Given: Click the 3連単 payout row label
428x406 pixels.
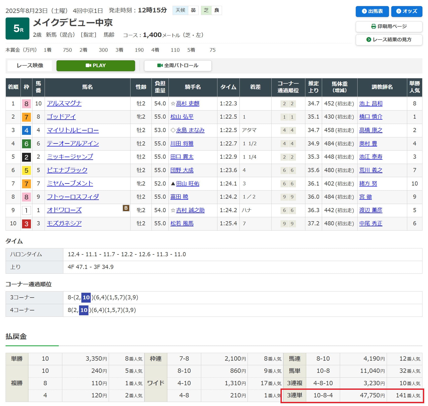Looking at the screenshot, I should click(294, 395).
